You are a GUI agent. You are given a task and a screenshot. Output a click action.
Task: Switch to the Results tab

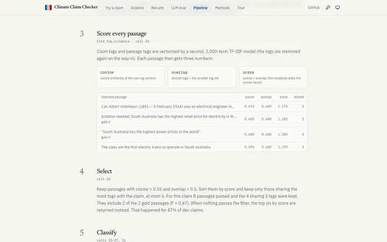click(157, 8)
